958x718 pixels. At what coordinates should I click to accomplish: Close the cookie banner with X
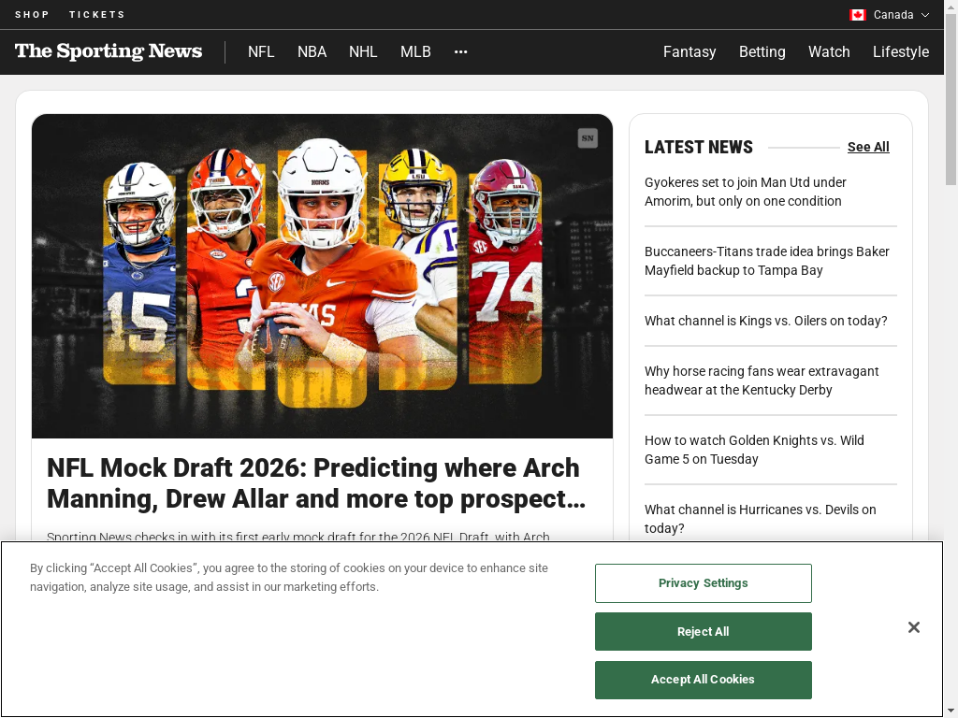point(913,627)
